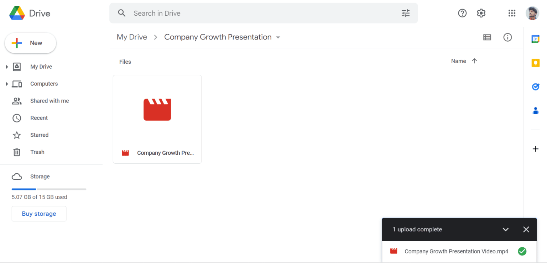Open Google Calendar from the side panel

point(536,38)
